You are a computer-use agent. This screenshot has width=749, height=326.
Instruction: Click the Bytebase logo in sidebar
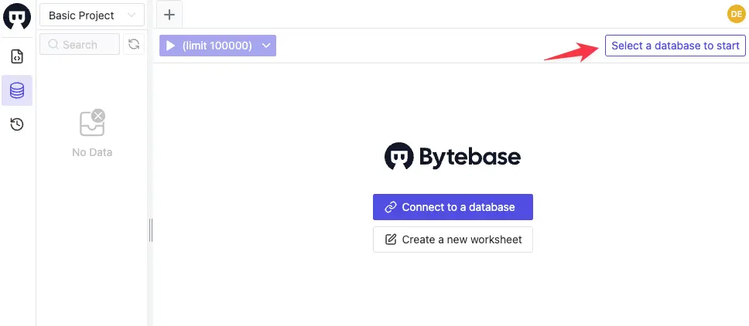pos(17,15)
